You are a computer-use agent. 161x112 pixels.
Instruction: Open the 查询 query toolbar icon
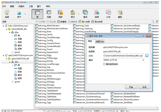tap(85, 14)
